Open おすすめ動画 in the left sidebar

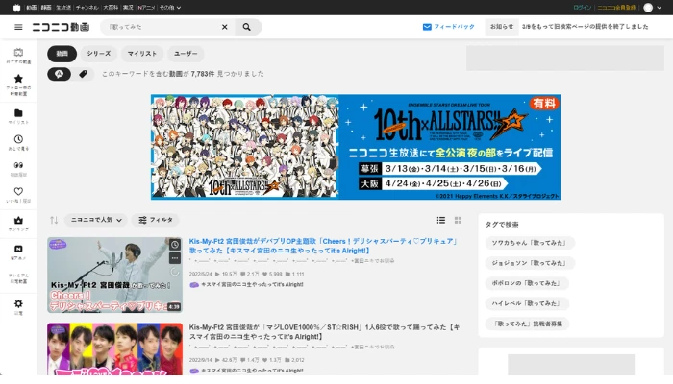pyautogui.click(x=18, y=56)
